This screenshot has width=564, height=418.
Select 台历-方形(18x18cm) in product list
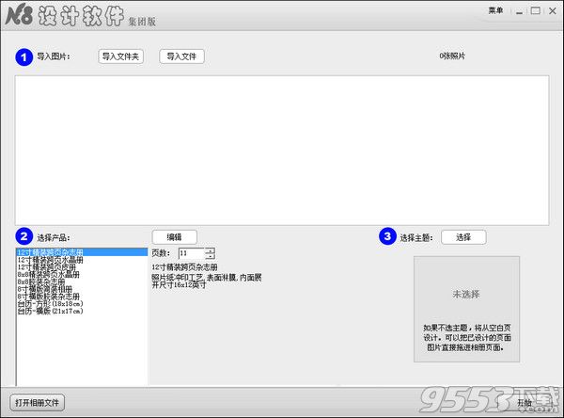(x=82, y=303)
